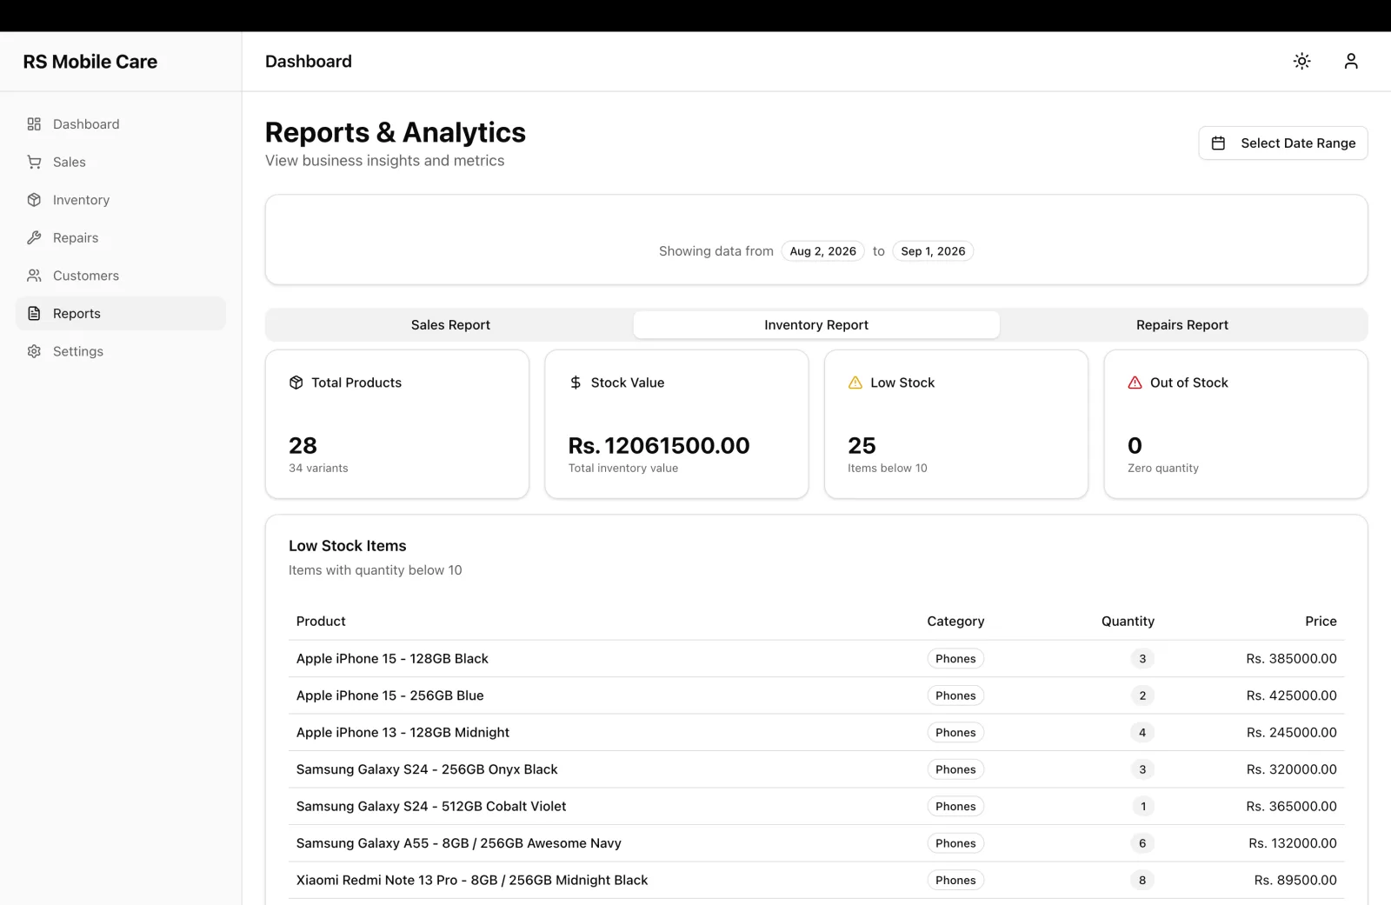Select the Apple iPhone 15 - 128GB Black row
Image resolution: width=1391 pixels, height=905 pixels.
[x=816, y=659]
